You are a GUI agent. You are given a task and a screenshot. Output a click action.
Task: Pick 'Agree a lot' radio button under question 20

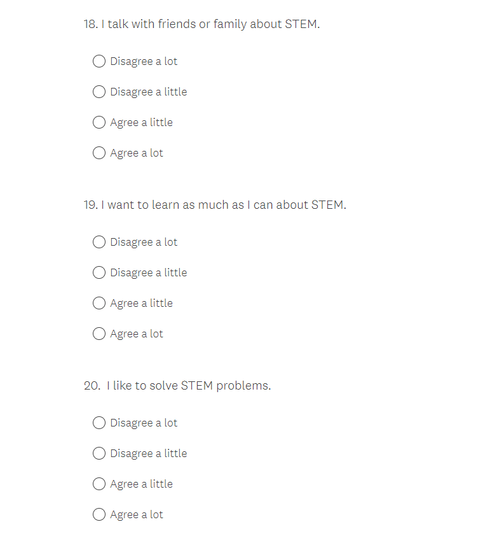point(99,514)
